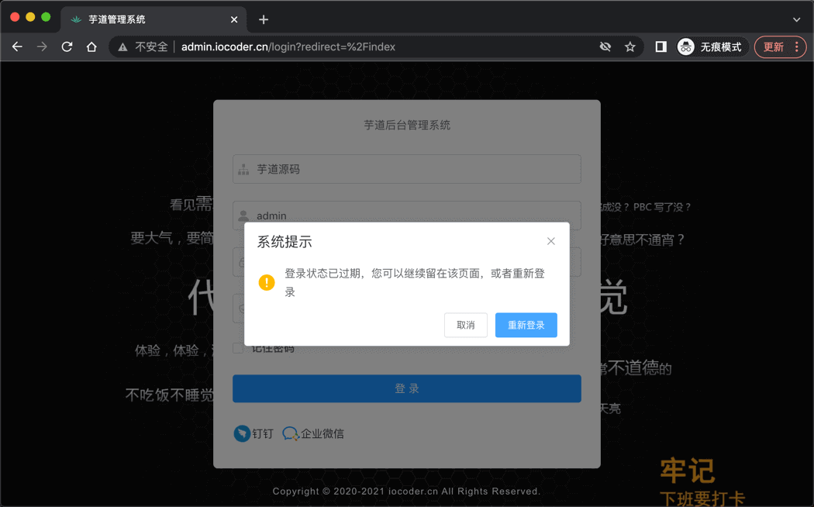814x507 pixels.
Task: Toggle the 记住密码 checkbox
Action: click(x=238, y=348)
